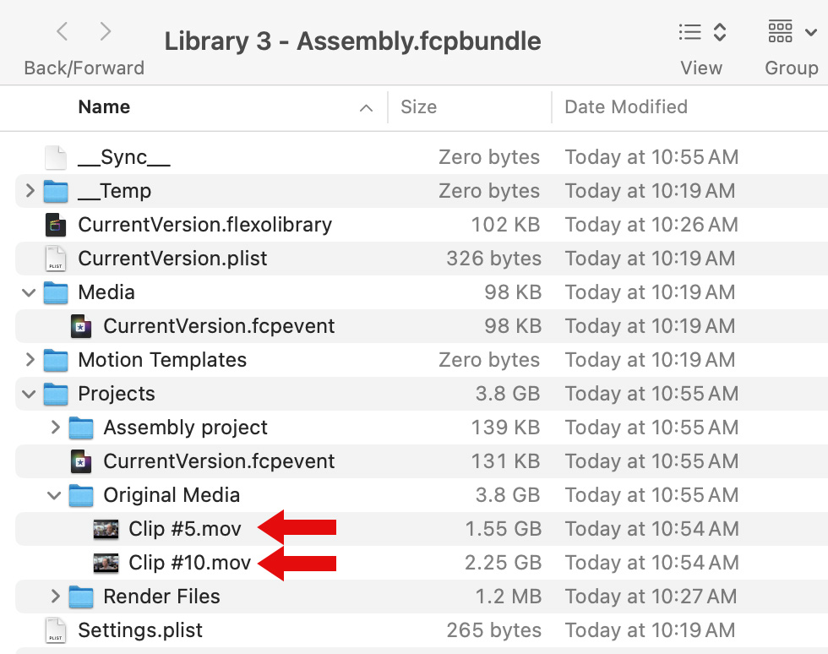The image size is (828, 654).
Task: Sort by Date Modified column header
Action: pyautogui.click(x=626, y=107)
